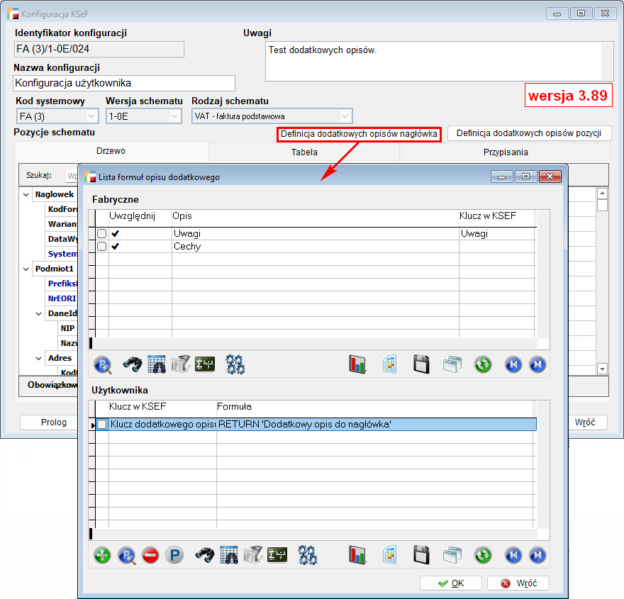Click Definicja dodatkowych opisów pozycji button
624x599 pixels.
[x=529, y=133]
